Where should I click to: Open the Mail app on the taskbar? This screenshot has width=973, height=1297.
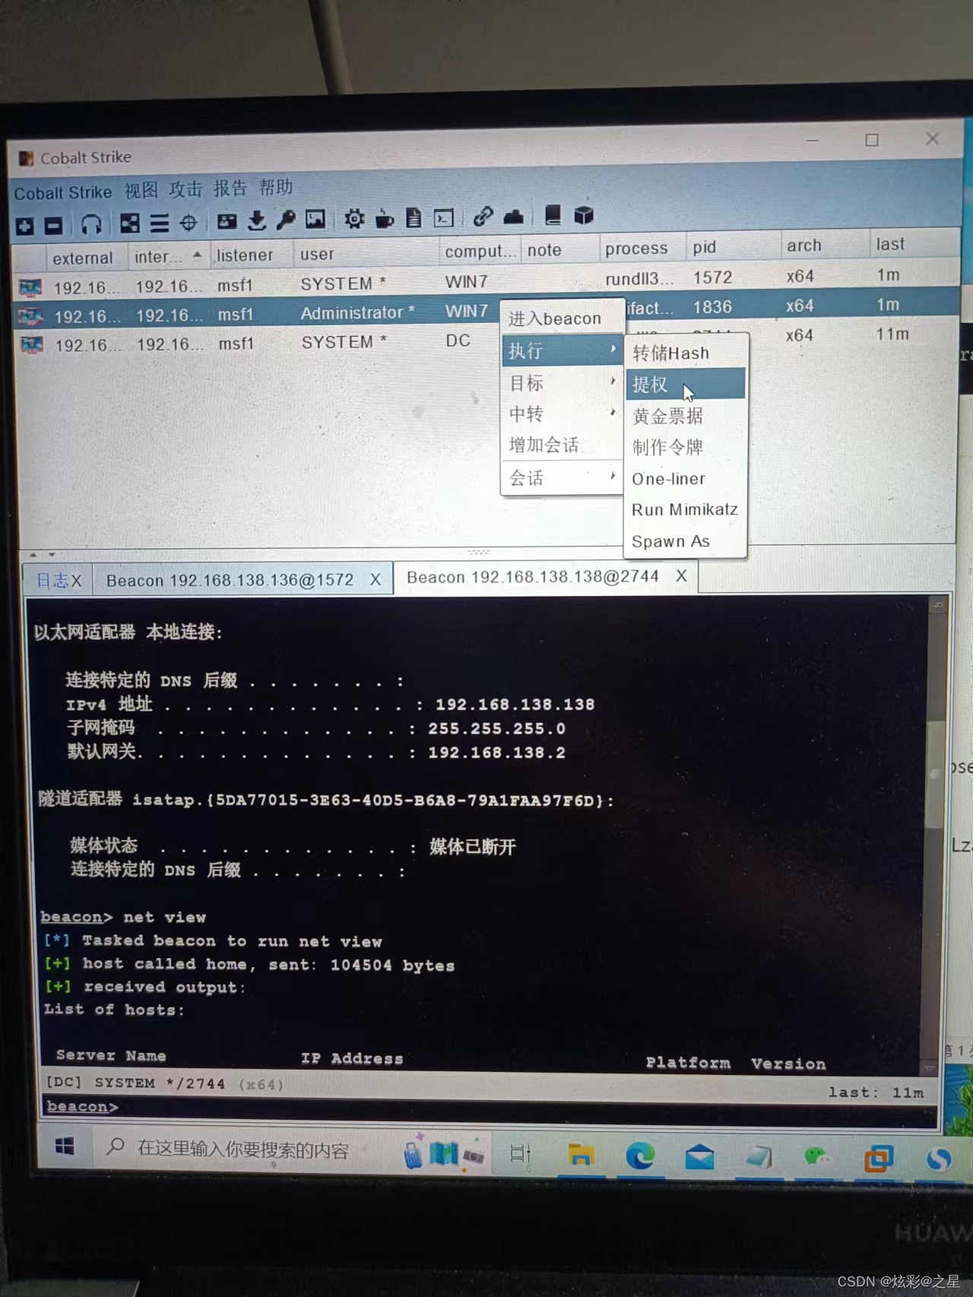(699, 1158)
